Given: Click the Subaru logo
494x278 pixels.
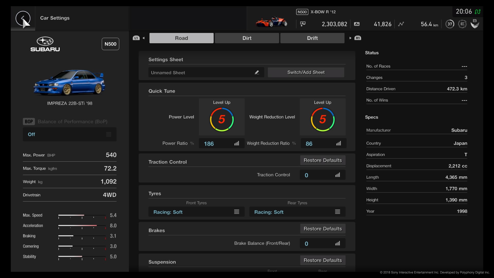Looking at the screenshot, I should click(45, 44).
